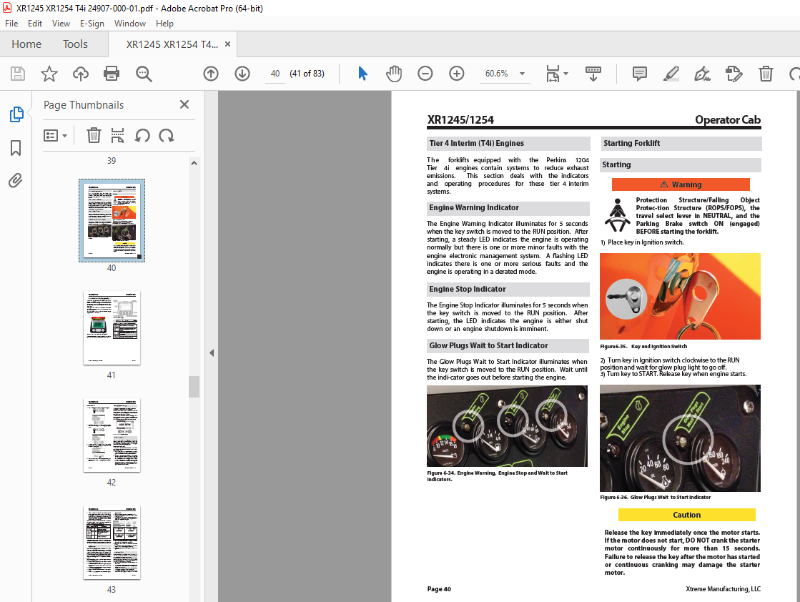800x602 pixels.
Task: Go to the previous page arrow
Action: point(211,74)
